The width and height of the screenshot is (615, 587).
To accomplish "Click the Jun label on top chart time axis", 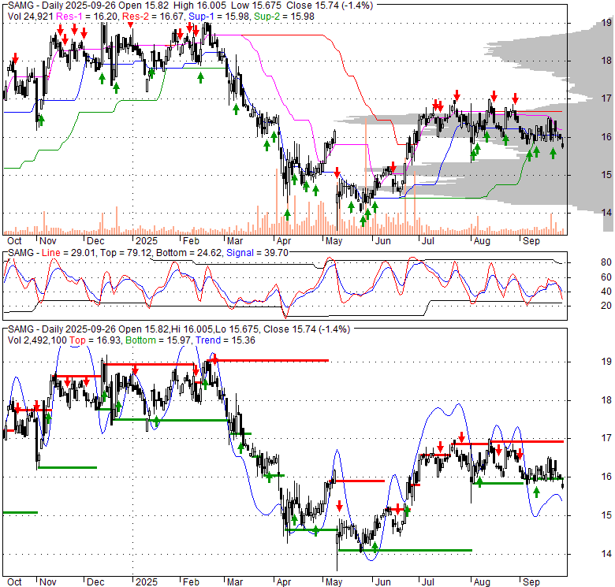I will click(x=383, y=241).
